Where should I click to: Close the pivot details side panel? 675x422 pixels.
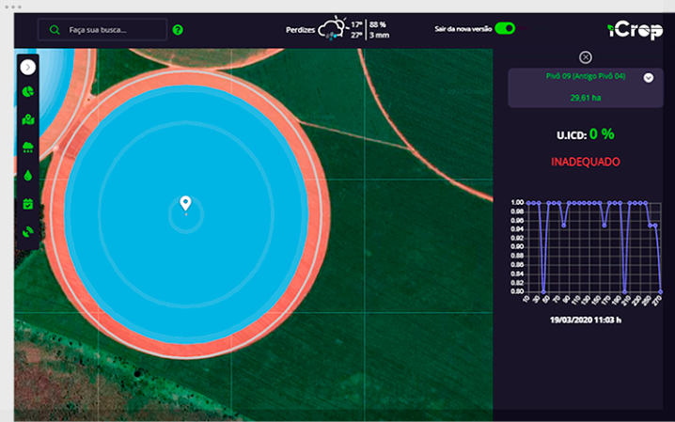click(x=586, y=57)
